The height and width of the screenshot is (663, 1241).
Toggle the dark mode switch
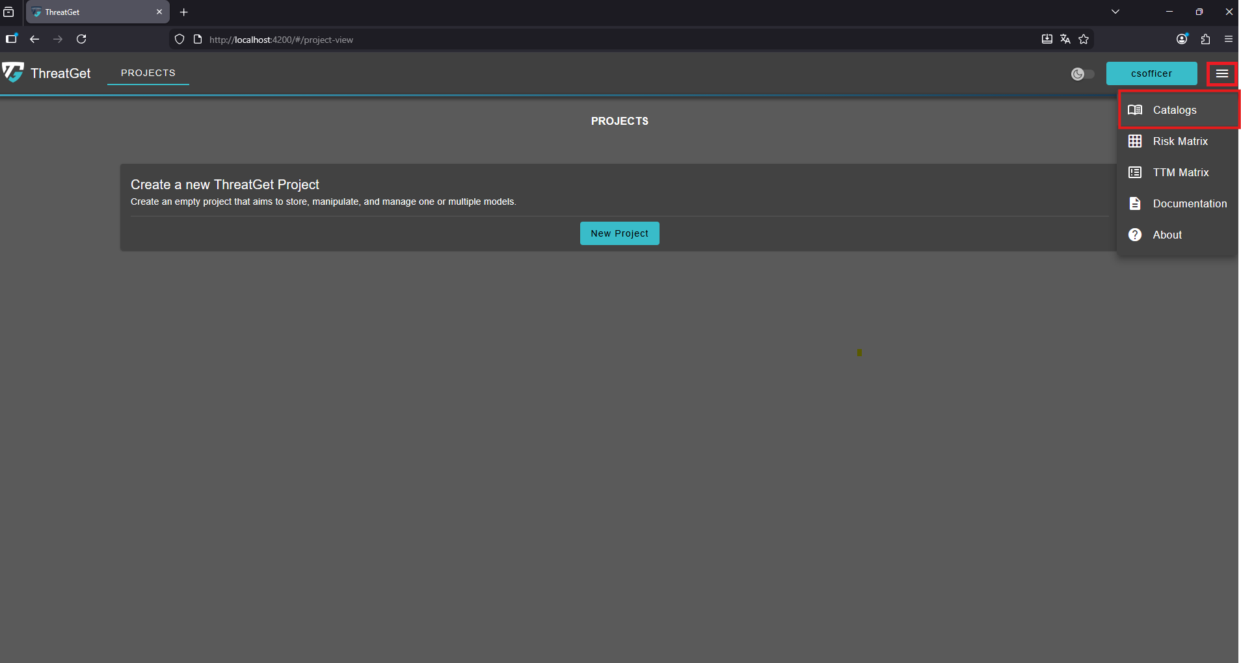[1082, 74]
